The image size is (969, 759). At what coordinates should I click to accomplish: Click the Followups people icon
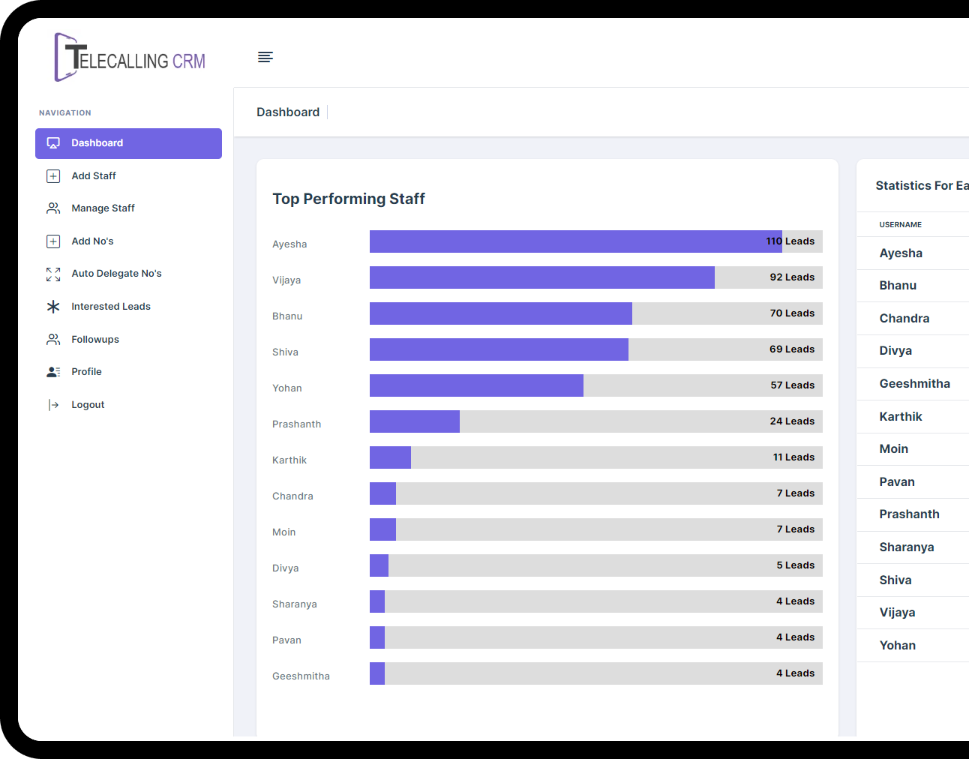[x=53, y=340]
